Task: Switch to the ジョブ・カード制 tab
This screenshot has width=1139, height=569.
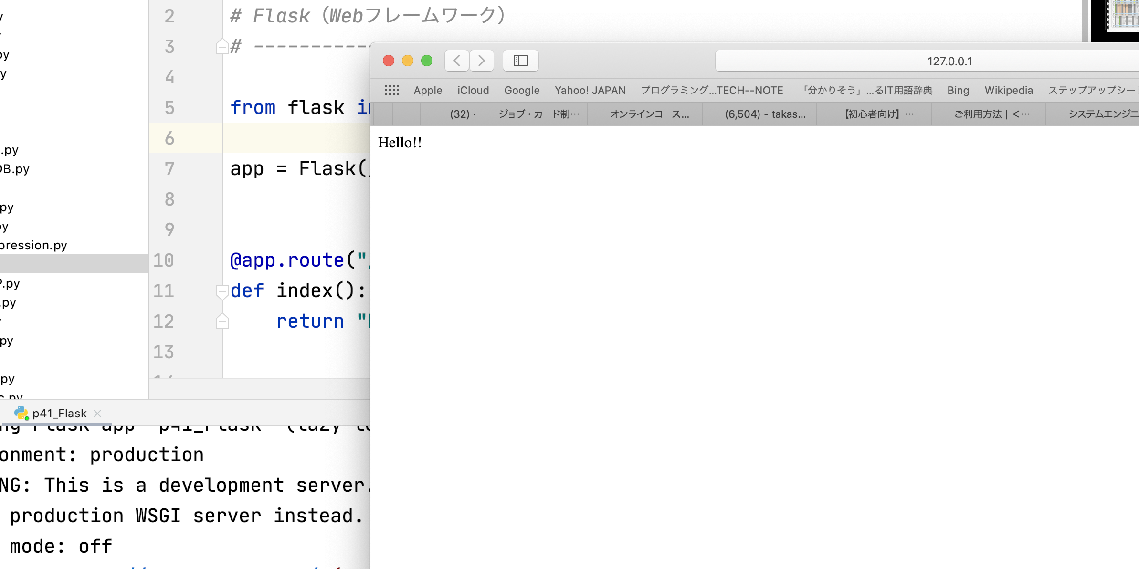Action: 538,114
